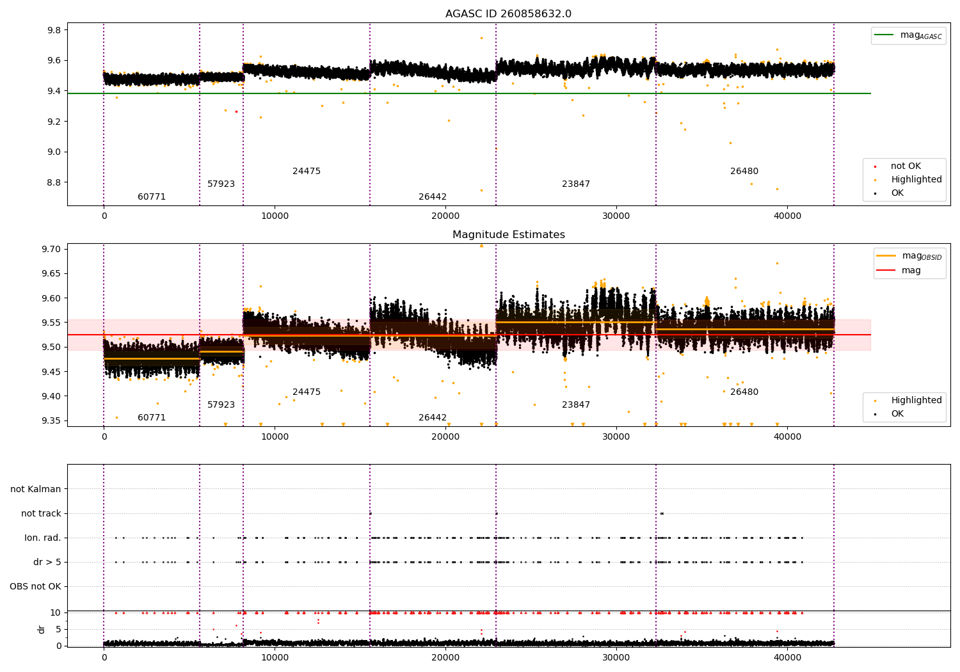Click the green line sample beside mag AGASC legend

click(884, 35)
